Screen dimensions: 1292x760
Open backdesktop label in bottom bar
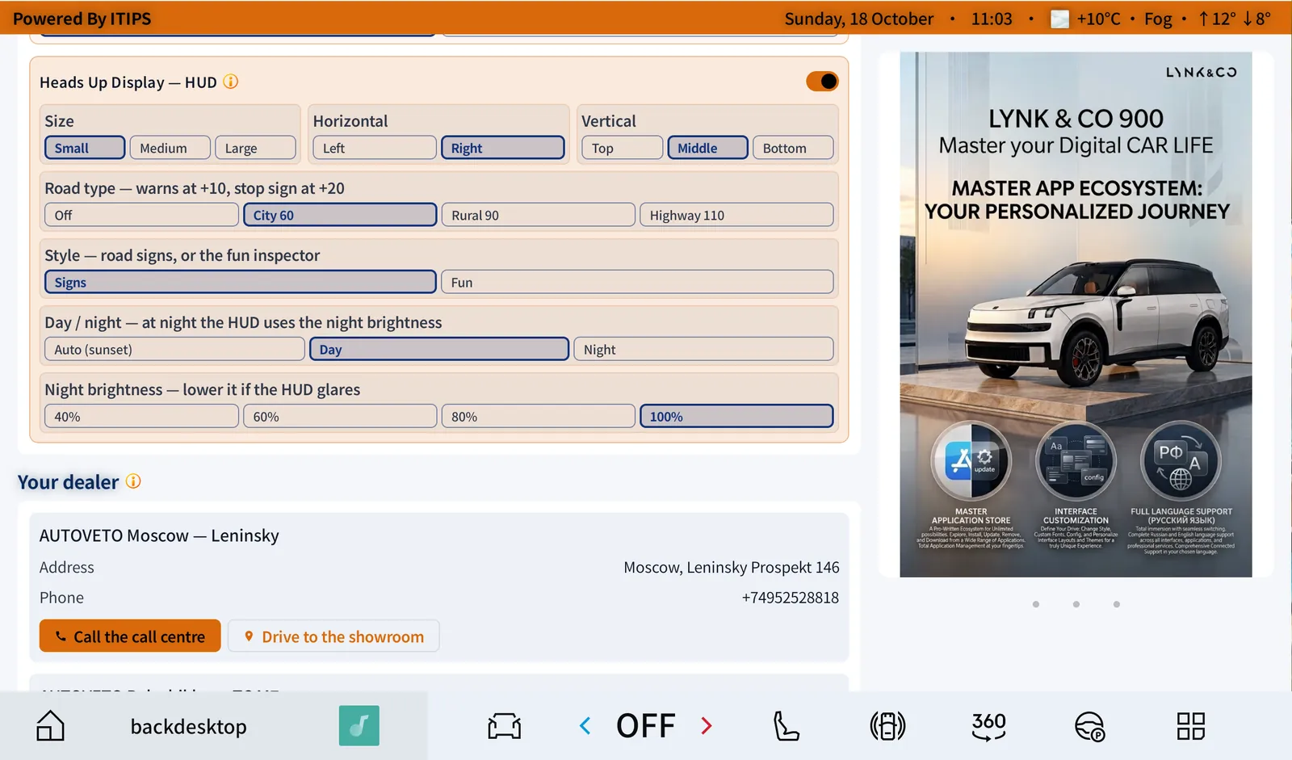(x=188, y=726)
